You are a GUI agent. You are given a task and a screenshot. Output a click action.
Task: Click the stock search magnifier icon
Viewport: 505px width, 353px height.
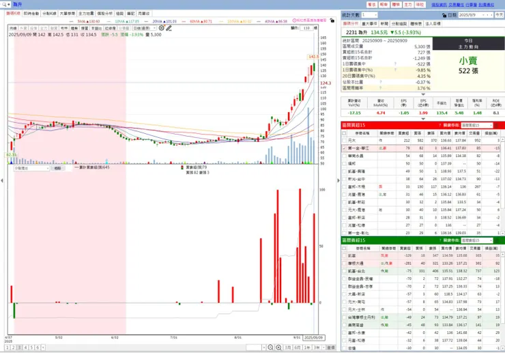pyautogui.click(x=3, y=5)
